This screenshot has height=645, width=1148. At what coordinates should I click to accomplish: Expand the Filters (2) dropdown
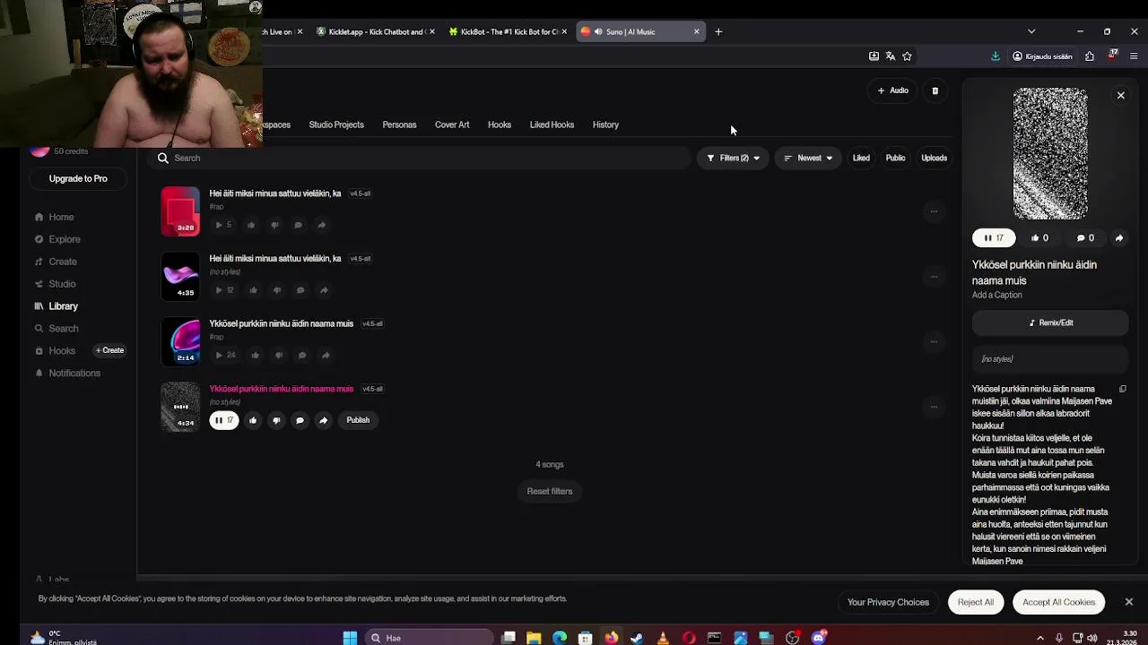coord(733,158)
